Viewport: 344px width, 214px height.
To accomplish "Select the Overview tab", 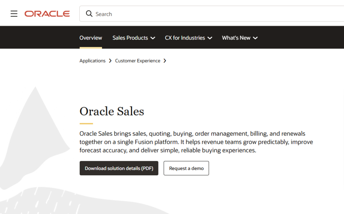I will coord(91,38).
